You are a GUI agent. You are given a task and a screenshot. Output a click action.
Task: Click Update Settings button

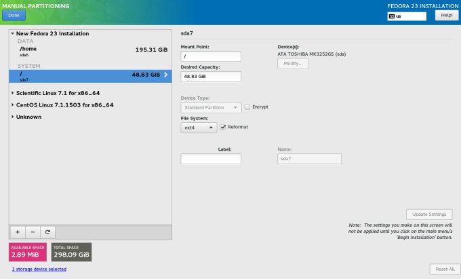point(429,215)
